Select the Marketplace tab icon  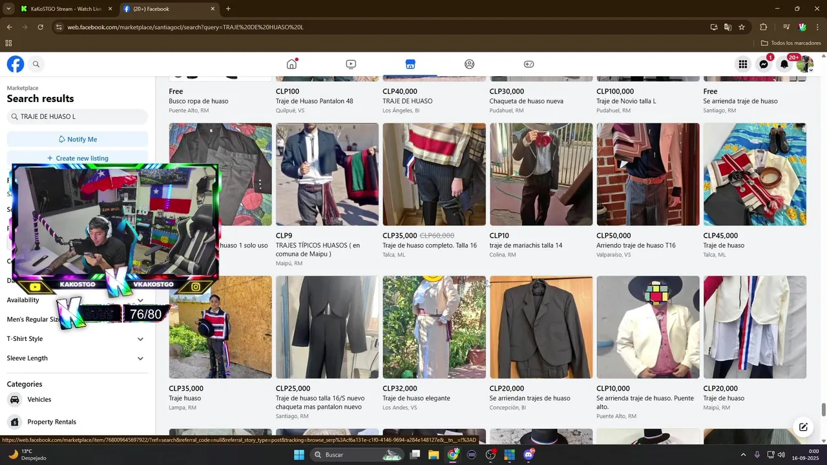click(x=410, y=64)
